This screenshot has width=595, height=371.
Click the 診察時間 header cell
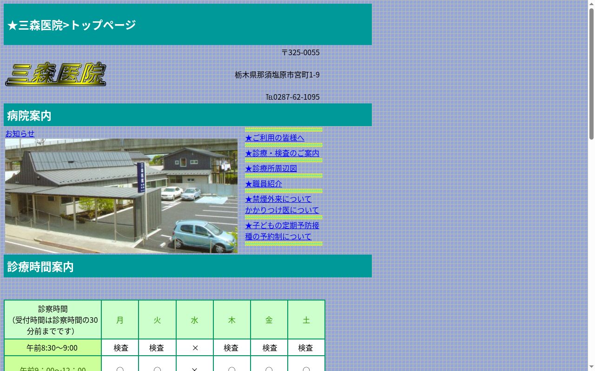tap(53, 320)
